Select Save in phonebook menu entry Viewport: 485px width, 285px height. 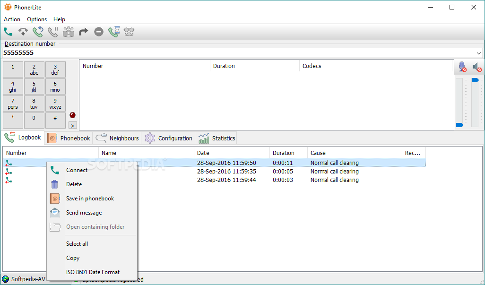pos(92,199)
